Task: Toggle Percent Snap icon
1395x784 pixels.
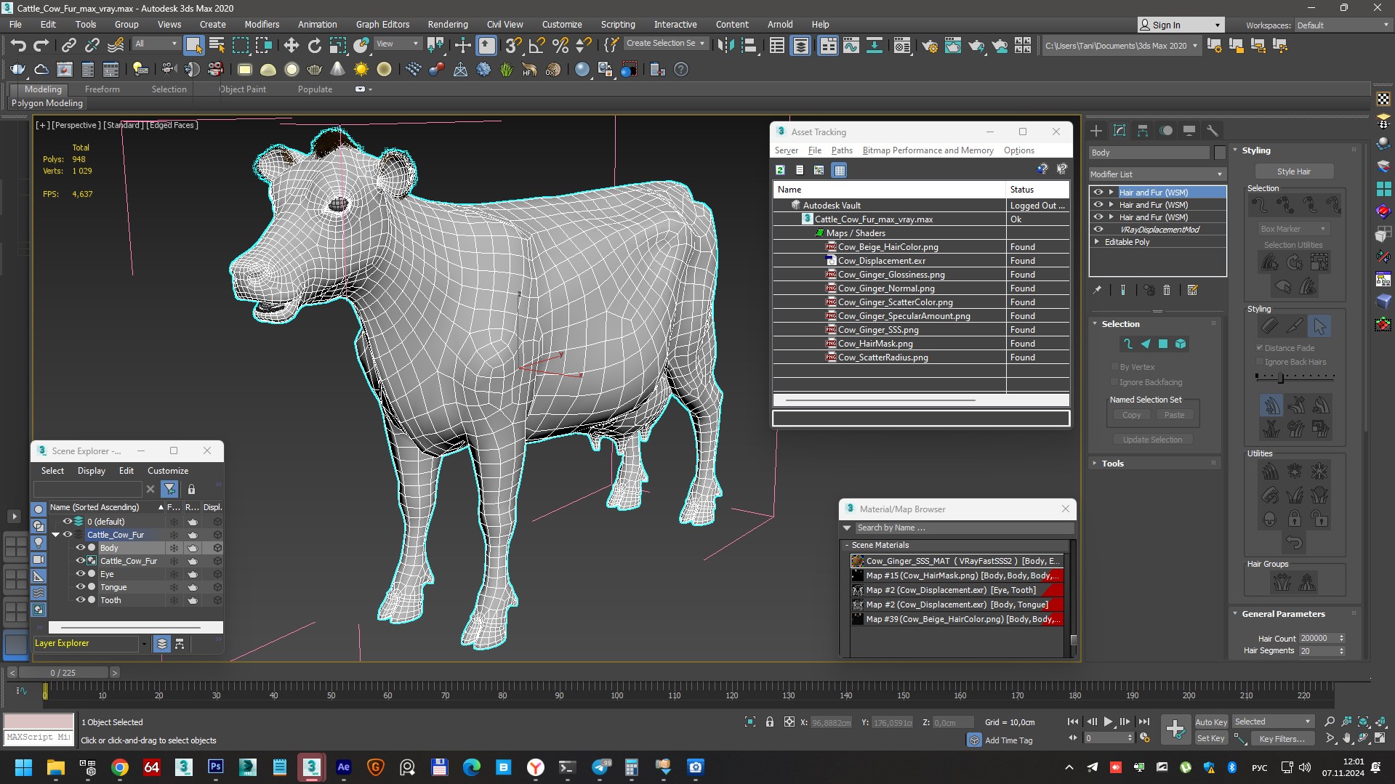Action: (x=560, y=46)
